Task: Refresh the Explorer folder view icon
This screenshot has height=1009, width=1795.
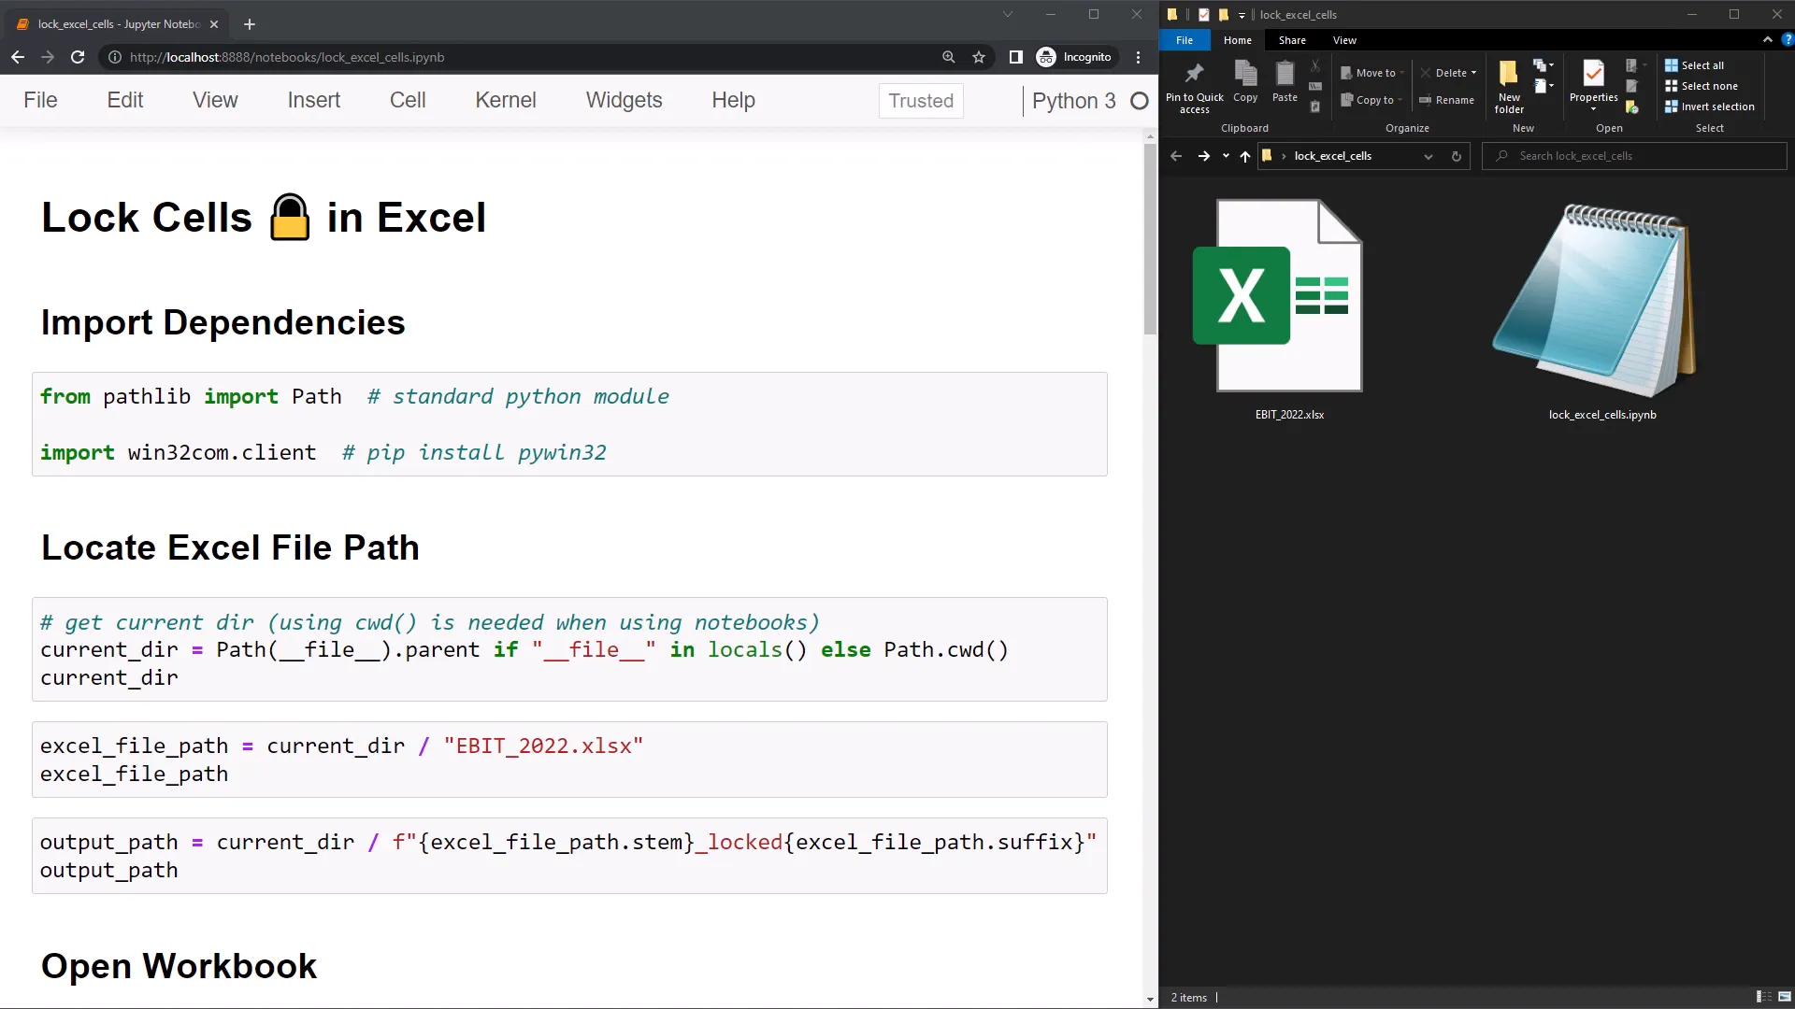Action: [1456, 156]
